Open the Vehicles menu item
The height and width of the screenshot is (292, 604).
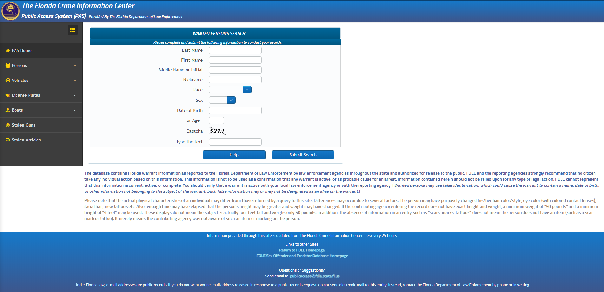point(41,80)
